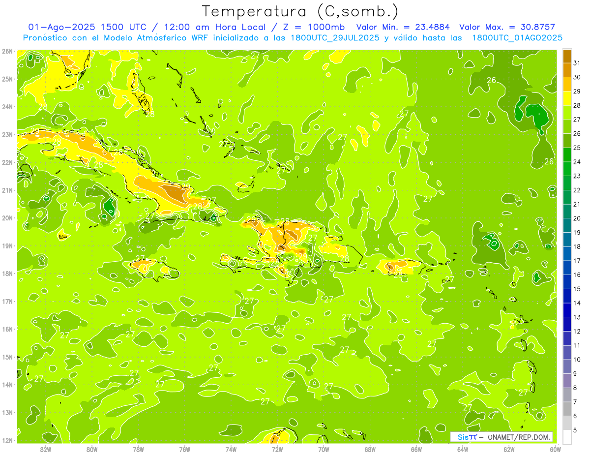Click the orange colorbar segment between 29 and 30
Image resolution: width=590 pixels, height=456 pixels.
[x=567, y=84]
